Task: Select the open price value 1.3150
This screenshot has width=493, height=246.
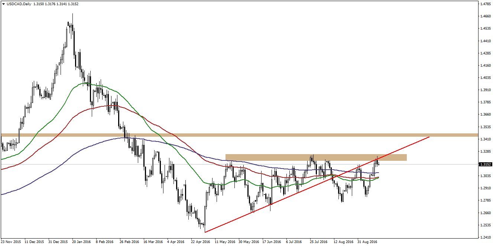Action: 39,4
